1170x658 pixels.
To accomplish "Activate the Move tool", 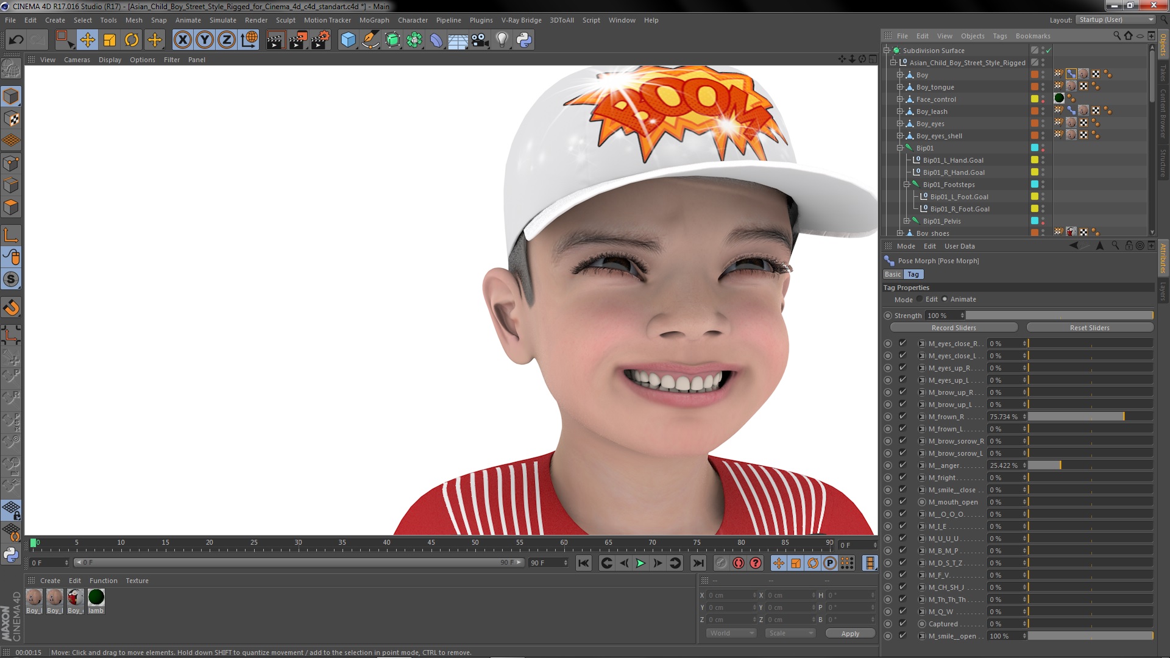I will point(87,40).
